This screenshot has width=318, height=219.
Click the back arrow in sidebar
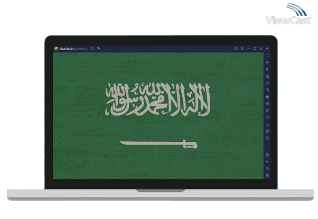pyautogui.click(x=267, y=161)
